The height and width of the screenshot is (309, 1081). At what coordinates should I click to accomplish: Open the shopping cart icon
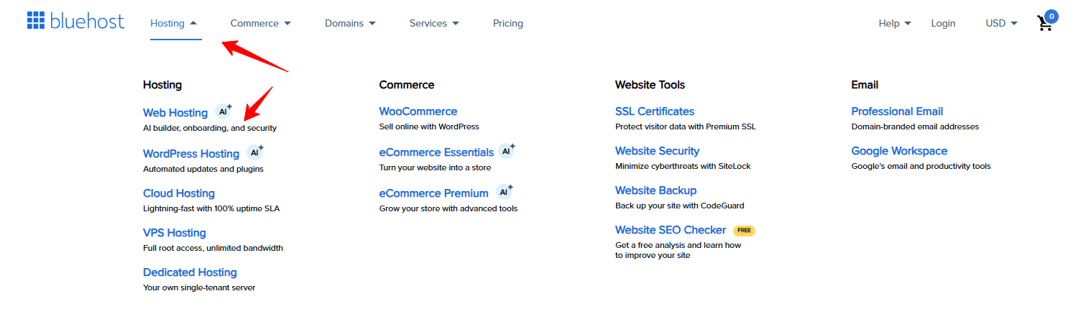pyautogui.click(x=1045, y=23)
